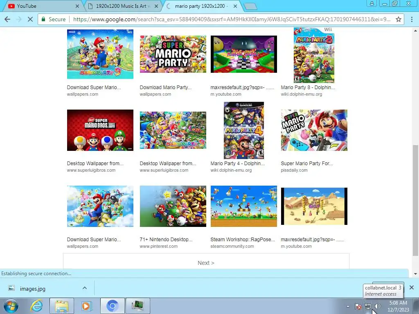419x314 pixels.
Task: Open the Super Mario Party For... Switch thumbnail
Action: pyautogui.click(x=314, y=130)
